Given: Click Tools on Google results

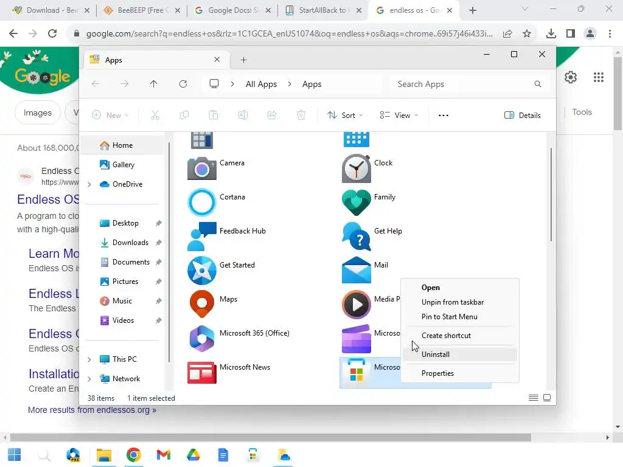Looking at the screenshot, I should 582,112.
